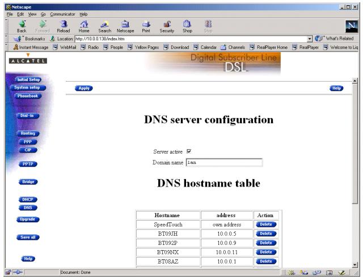Click the page scrollbar down arrow

[x=355, y=265]
